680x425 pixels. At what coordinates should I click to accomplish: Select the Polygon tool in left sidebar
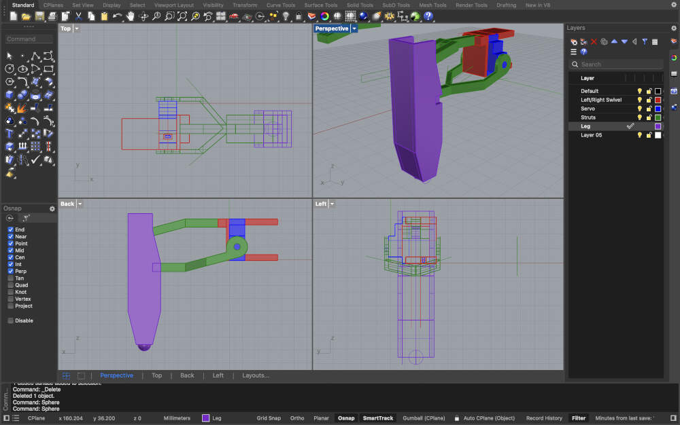point(10,81)
